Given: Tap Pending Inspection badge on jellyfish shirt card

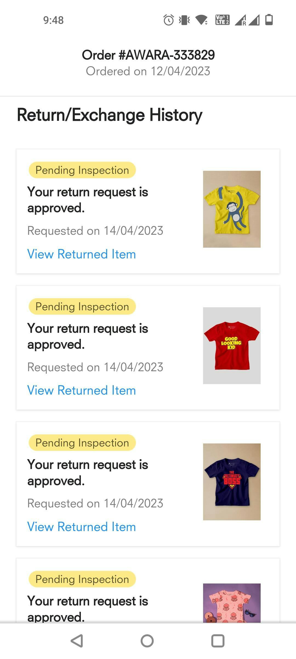Looking at the screenshot, I should click(x=82, y=579).
